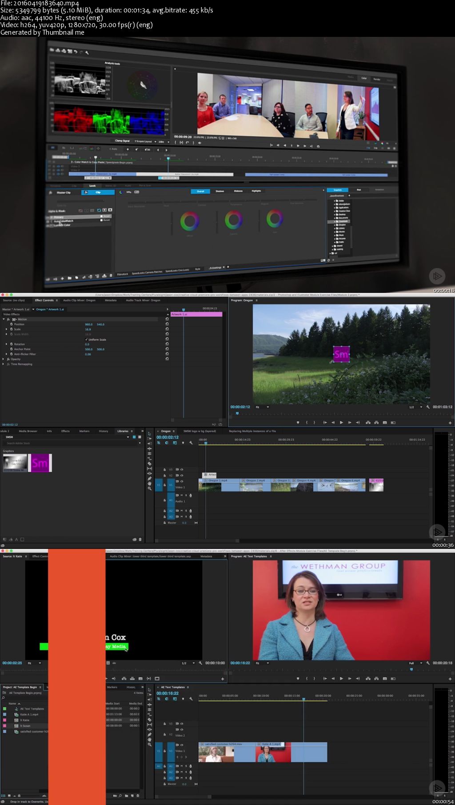This screenshot has width=455, height=805.
Task: Go to Out point in Program: Oregon
Action: pos(358,423)
